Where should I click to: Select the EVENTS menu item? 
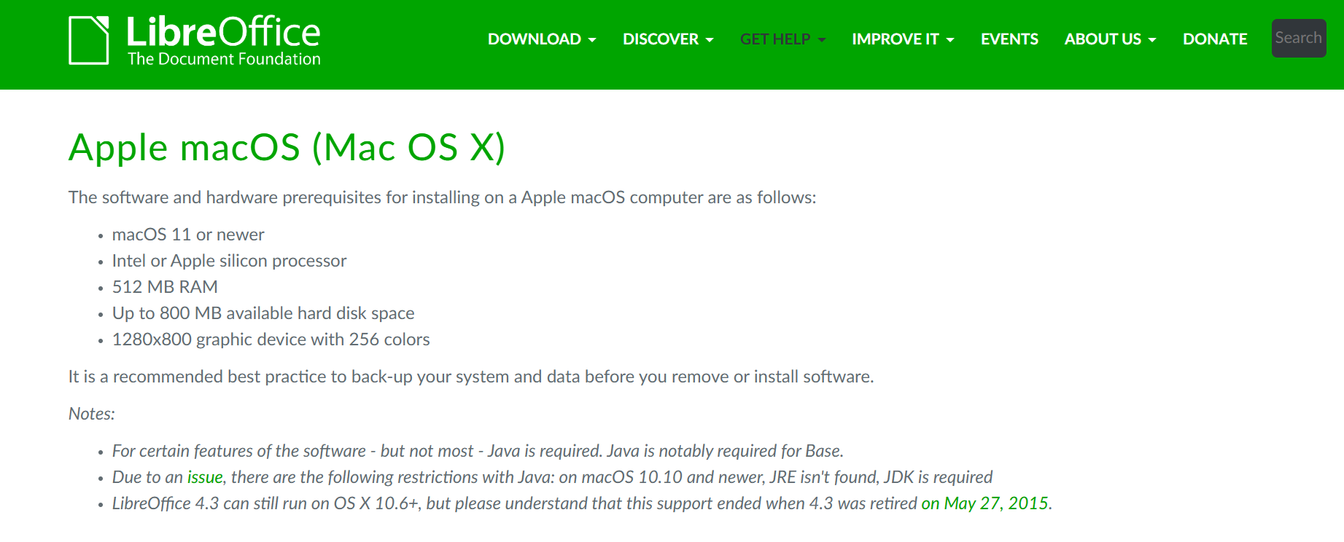pos(1009,39)
